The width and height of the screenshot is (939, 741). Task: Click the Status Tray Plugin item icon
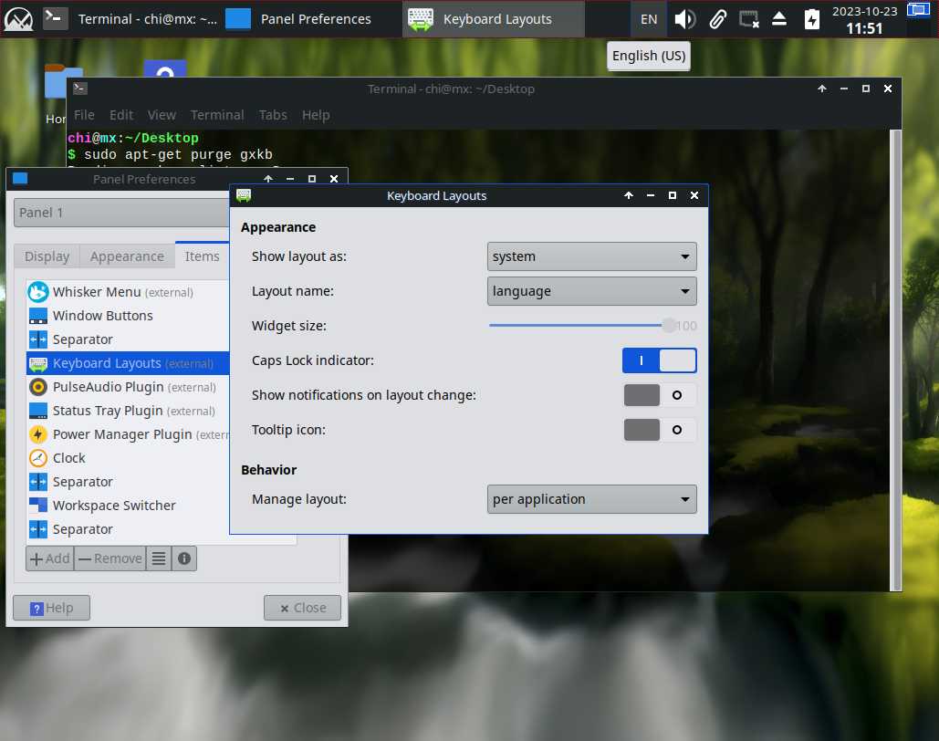pos(37,411)
